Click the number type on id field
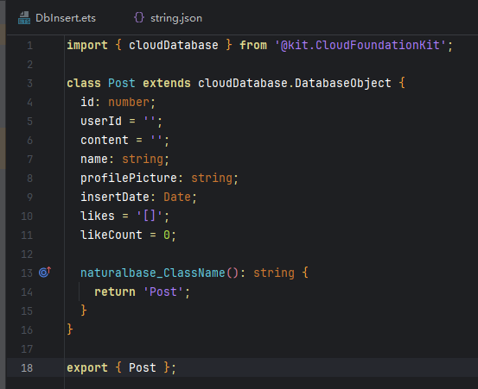This screenshot has height=389, width=478. tap(129, 102)
